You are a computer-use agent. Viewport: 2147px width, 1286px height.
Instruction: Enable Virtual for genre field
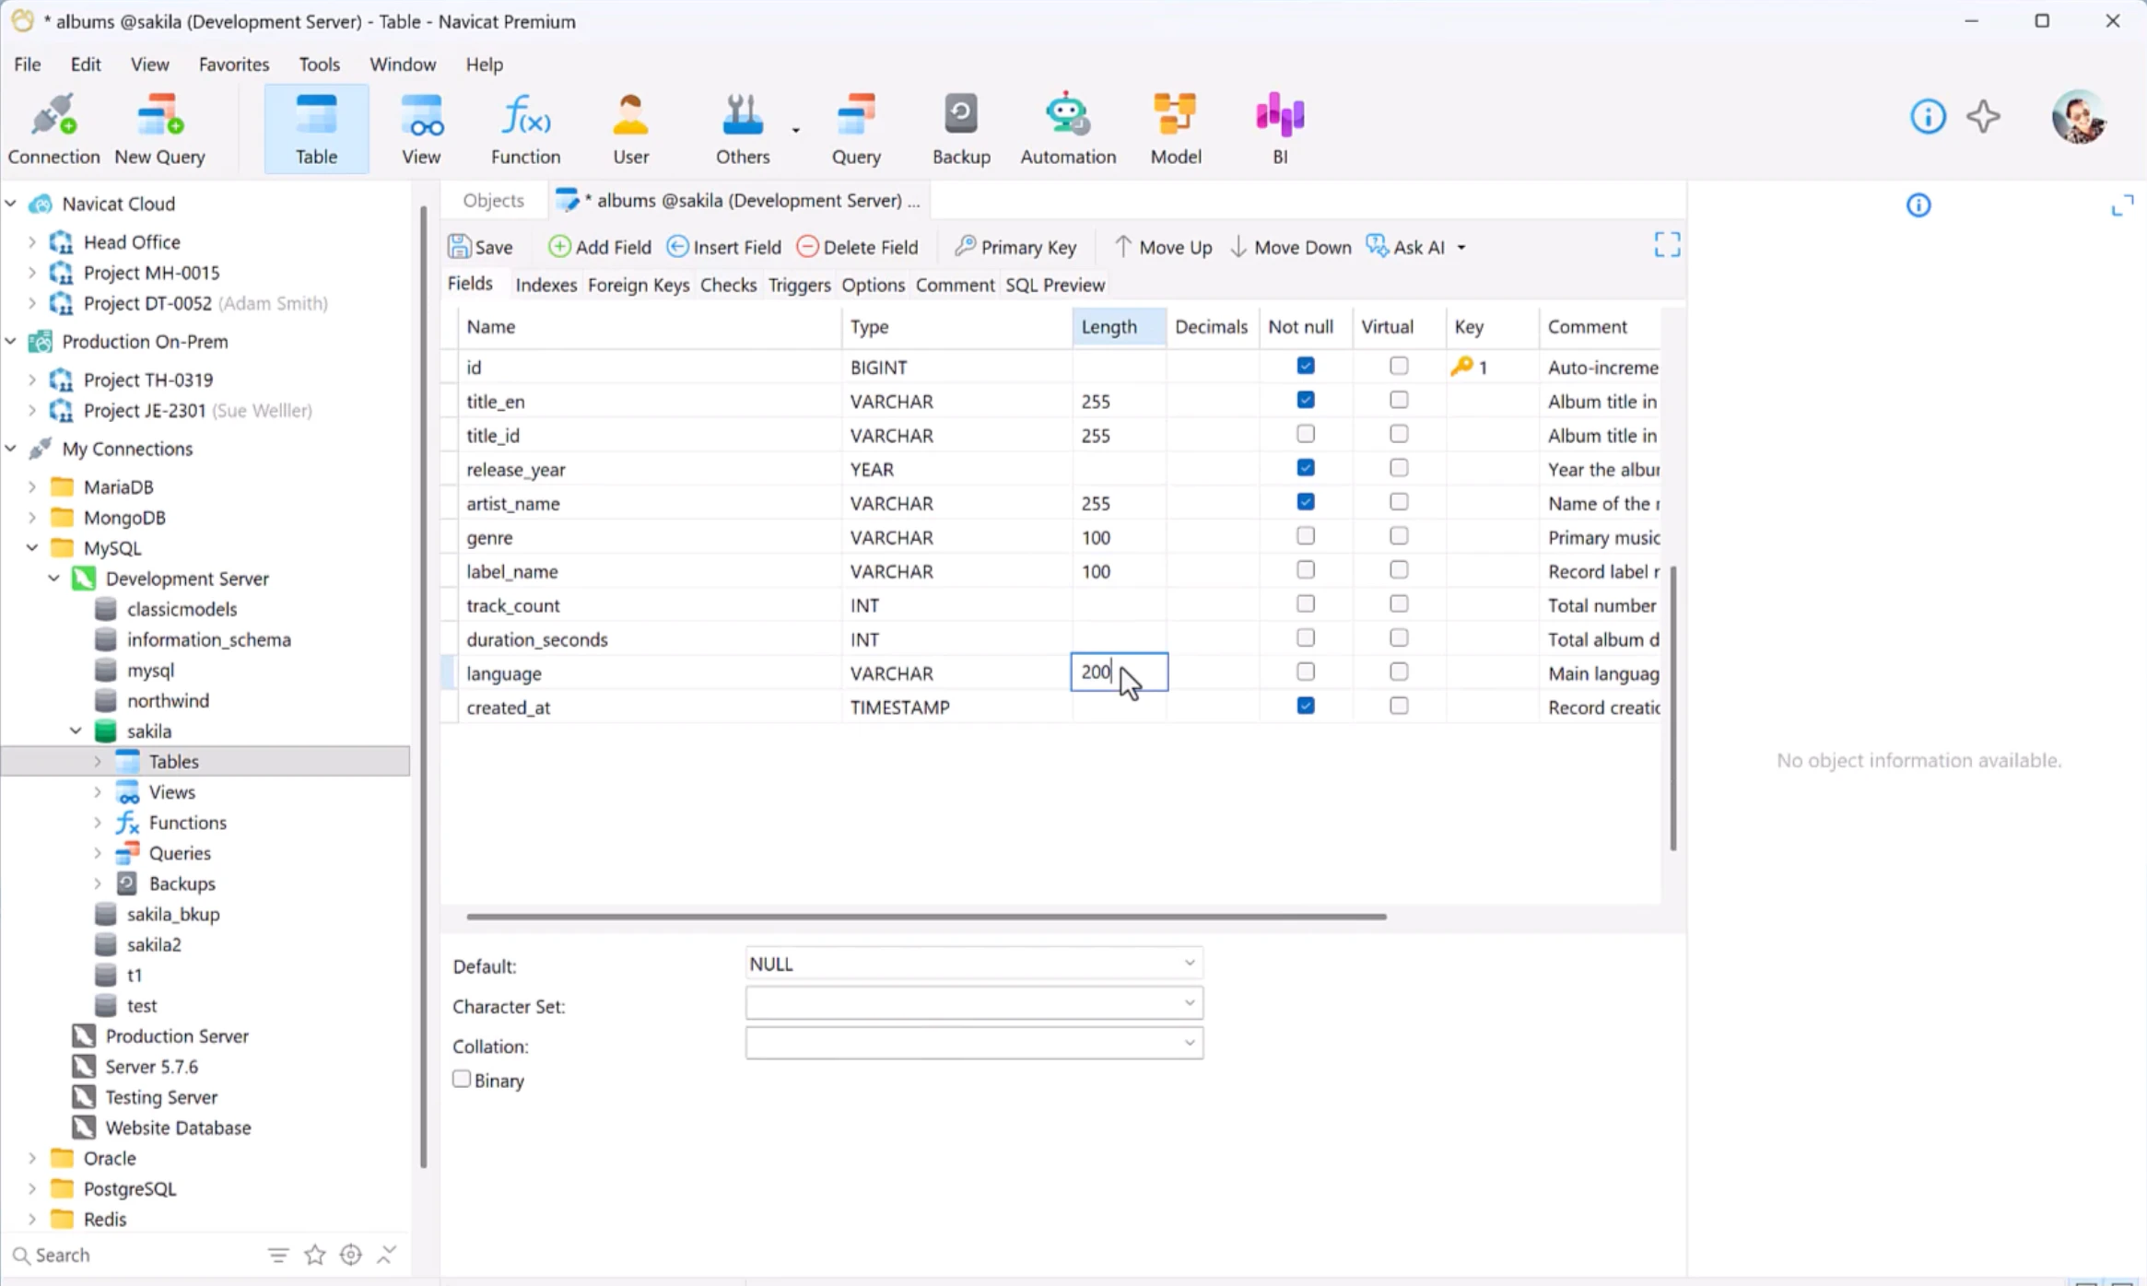pyautogui.click(x=1398, y=536)
